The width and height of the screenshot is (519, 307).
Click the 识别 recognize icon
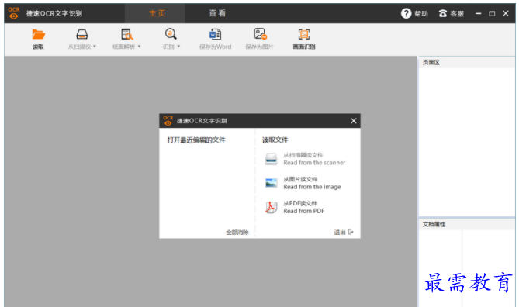tap(171, 34)
